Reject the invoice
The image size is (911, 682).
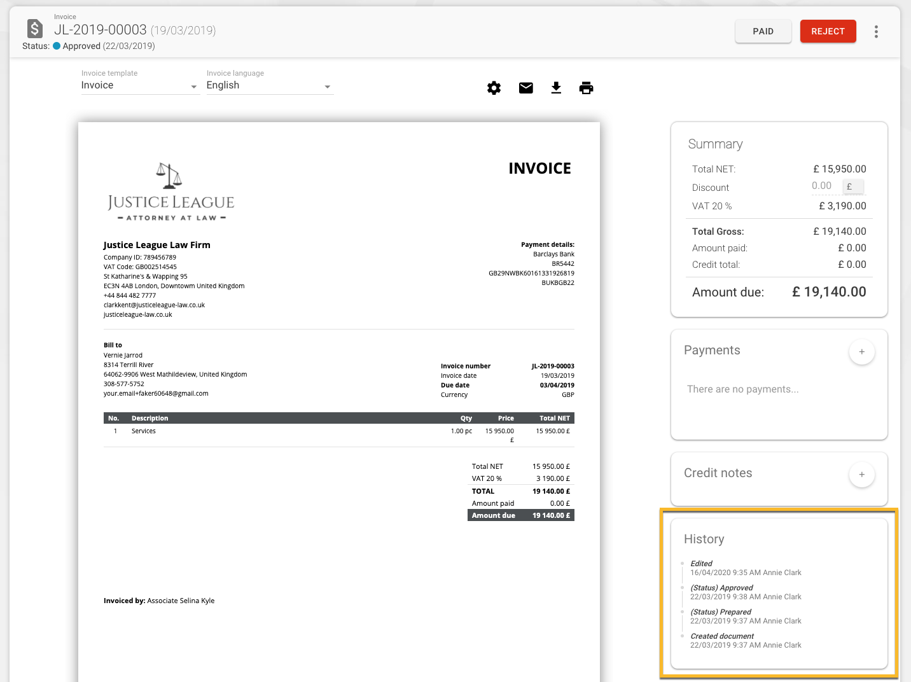click(828, 31)
